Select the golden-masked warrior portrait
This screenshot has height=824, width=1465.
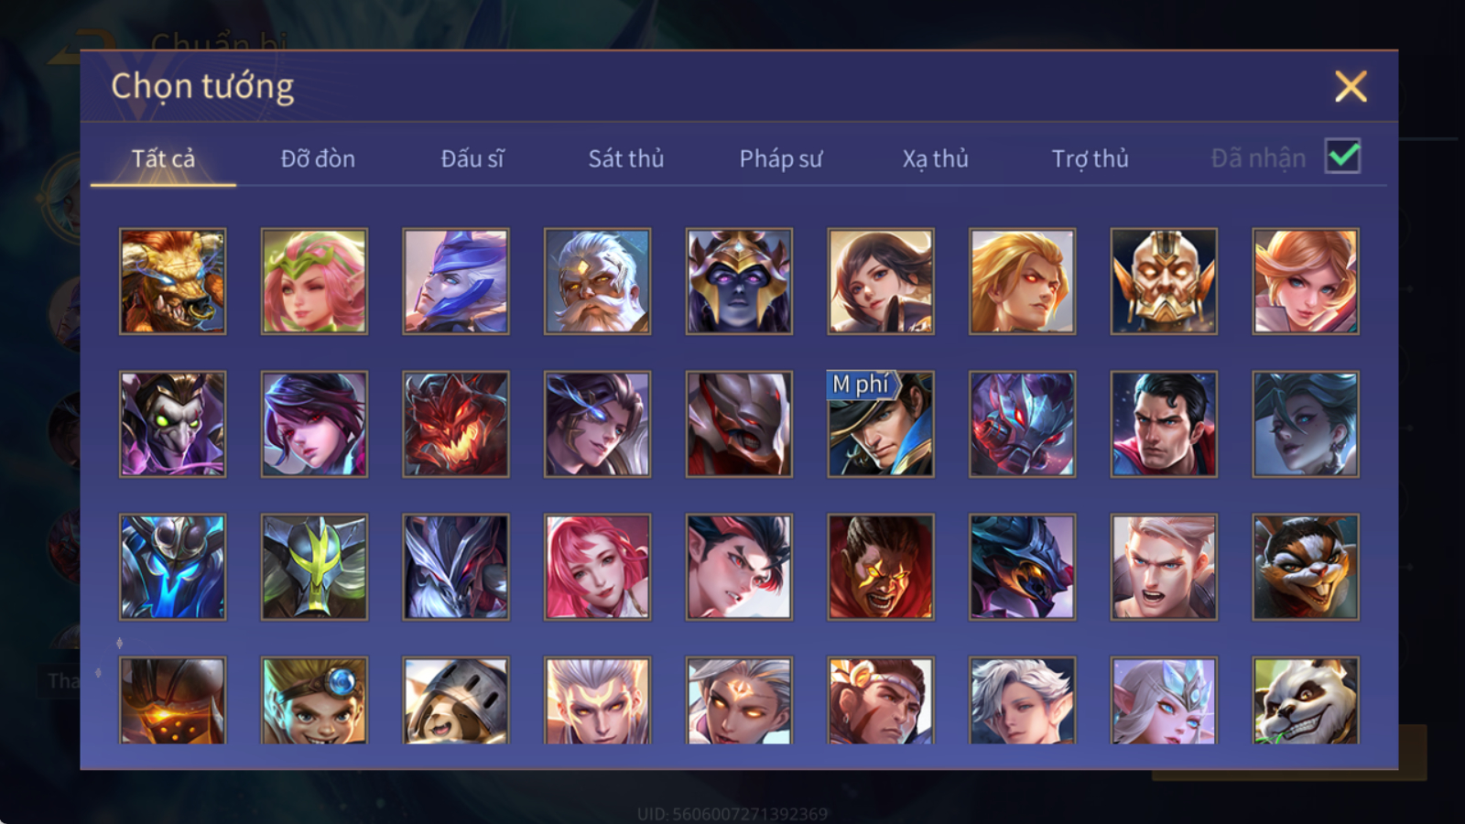tap(1164, 281)
